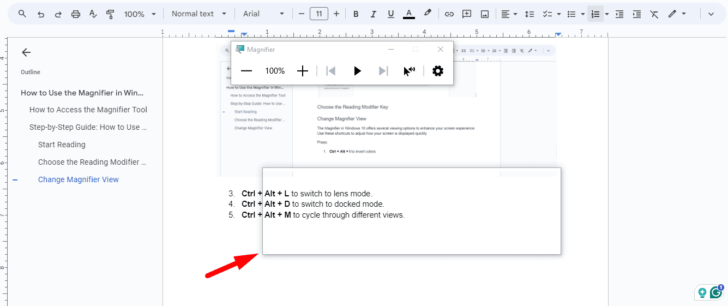Open the Arial font dropdown

tap(263, 14)
